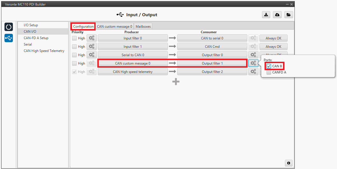Screen dimensions: 337x169
Task: Switch to the Mailboxes tab
Action: (x=143, y=27)
